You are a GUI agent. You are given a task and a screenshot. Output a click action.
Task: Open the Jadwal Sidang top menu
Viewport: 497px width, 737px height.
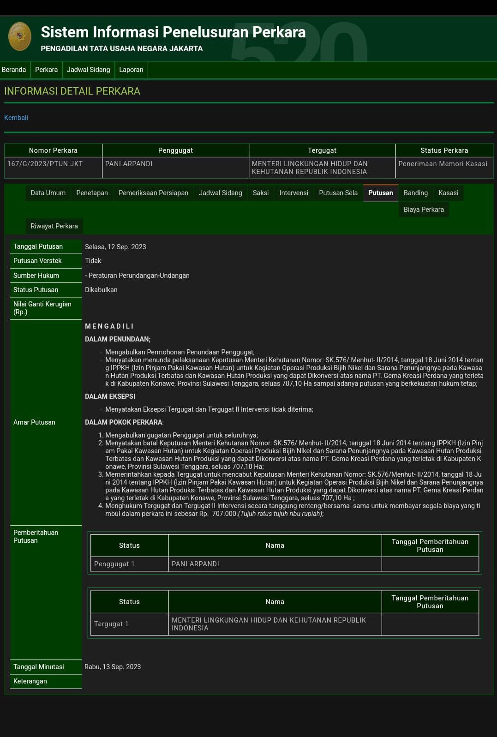(x=89, y=70)
